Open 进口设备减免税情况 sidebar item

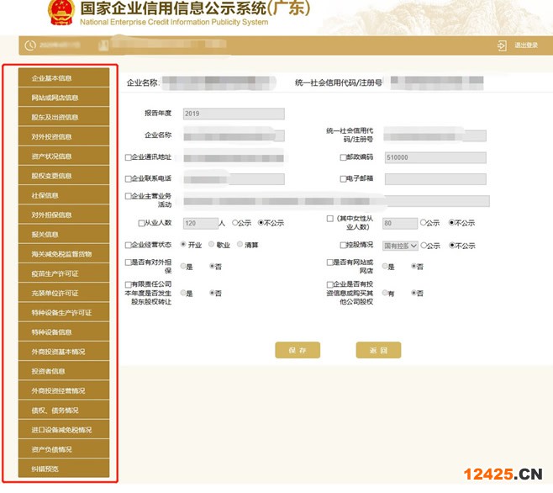coord(64,429)
